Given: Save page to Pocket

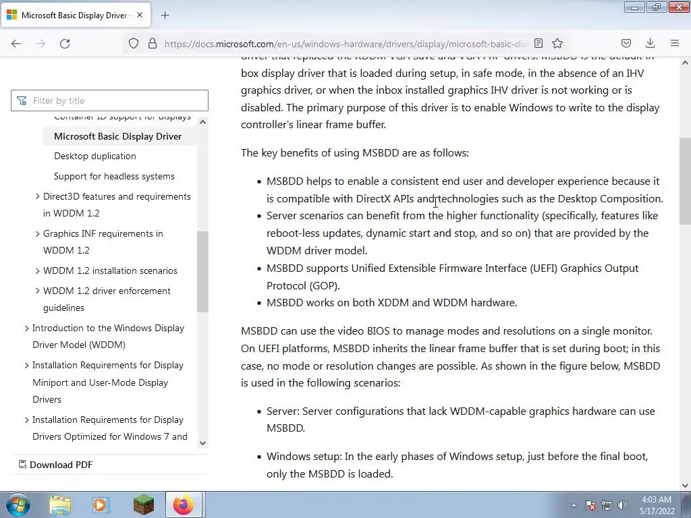Looking at the screenshot, I should click(x=626, y=43).
